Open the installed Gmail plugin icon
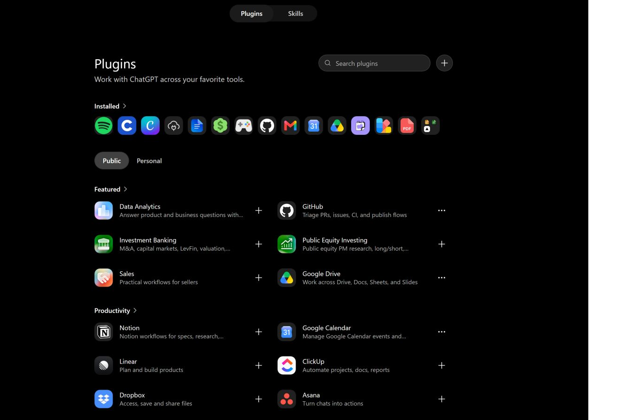 (x=290, y=126)
